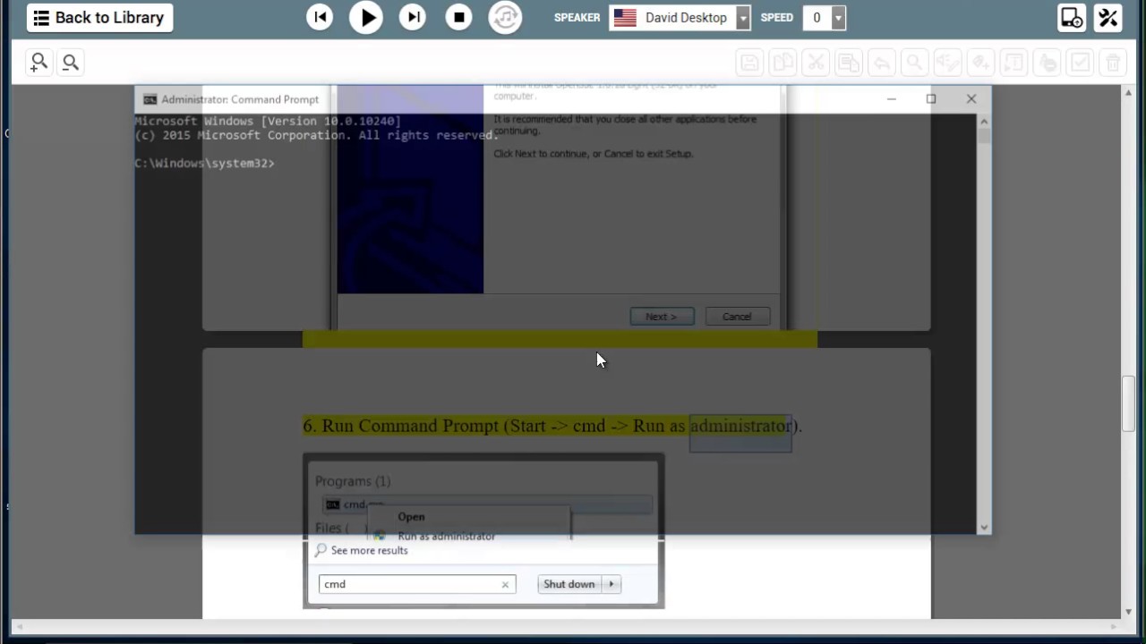The image size is (1146, 644).
Task: Click the Delete trash icon
Action: pos(1113,63)
